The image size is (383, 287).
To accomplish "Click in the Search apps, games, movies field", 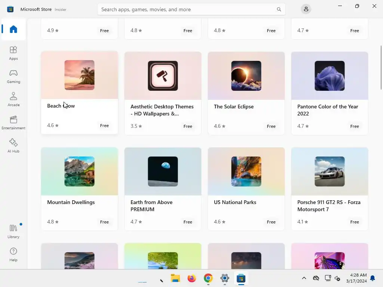I will click(191, 9).
